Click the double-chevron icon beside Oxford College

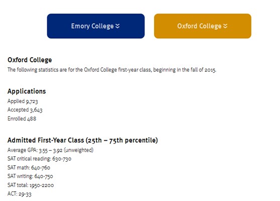pyautogui.click(x=225, y=26)
